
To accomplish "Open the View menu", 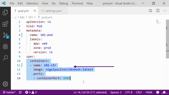I will click(x=45, y=3).
